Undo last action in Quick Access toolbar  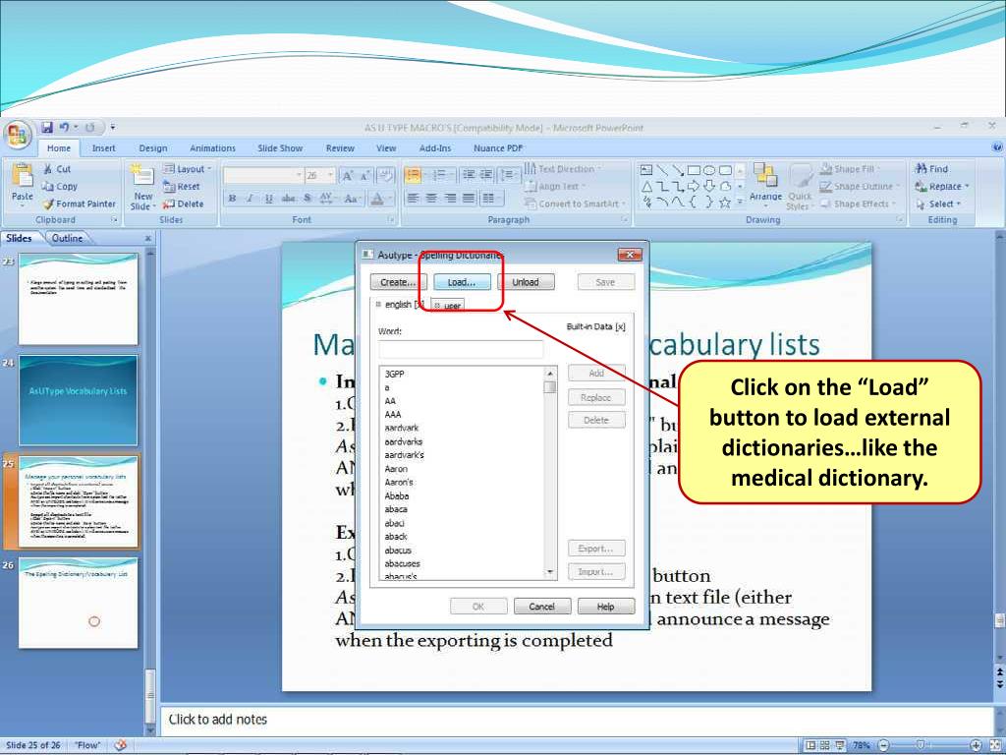coord(64,127)
